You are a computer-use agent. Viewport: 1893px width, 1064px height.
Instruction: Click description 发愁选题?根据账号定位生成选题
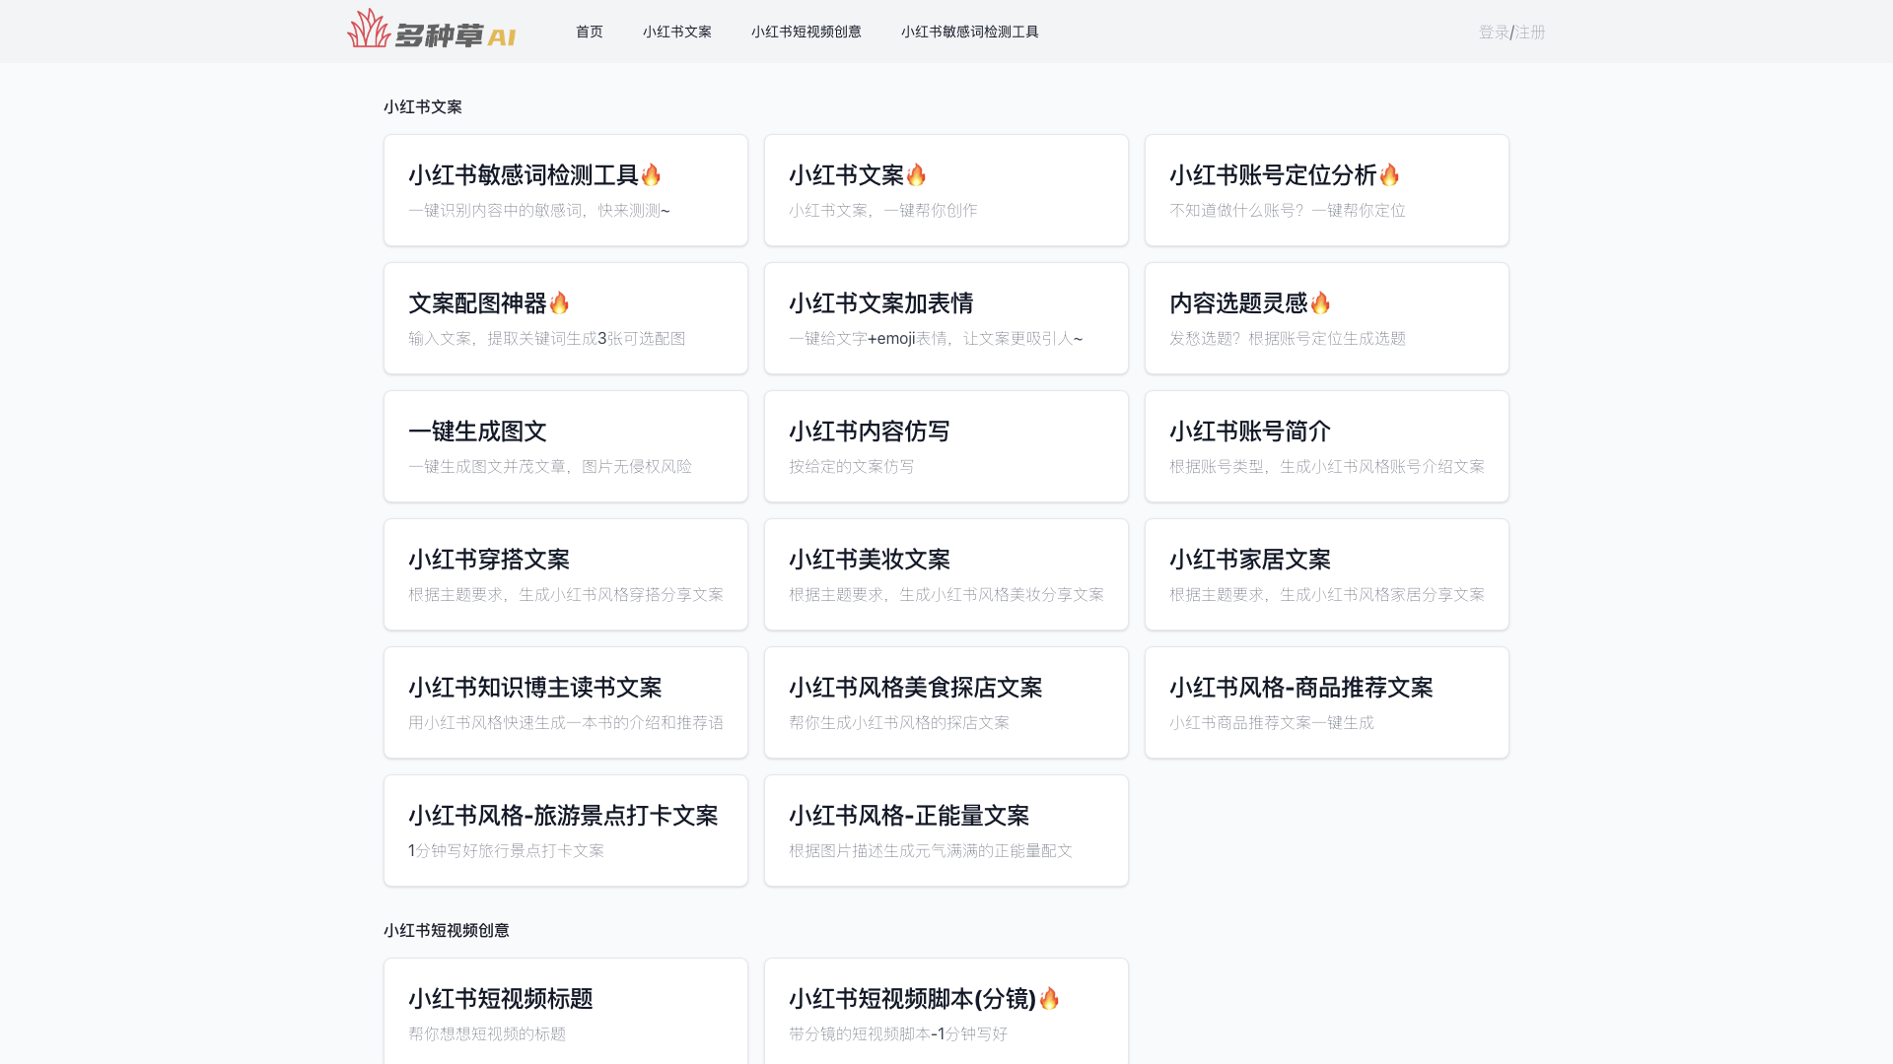pyautogui.click(x=1288, y=338)
